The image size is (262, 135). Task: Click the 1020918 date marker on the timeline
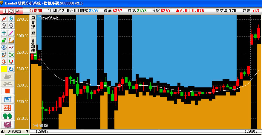coord(251,131)
